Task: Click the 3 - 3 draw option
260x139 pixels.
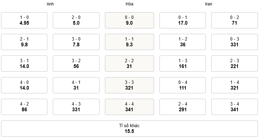Action: tap(129, 85)
